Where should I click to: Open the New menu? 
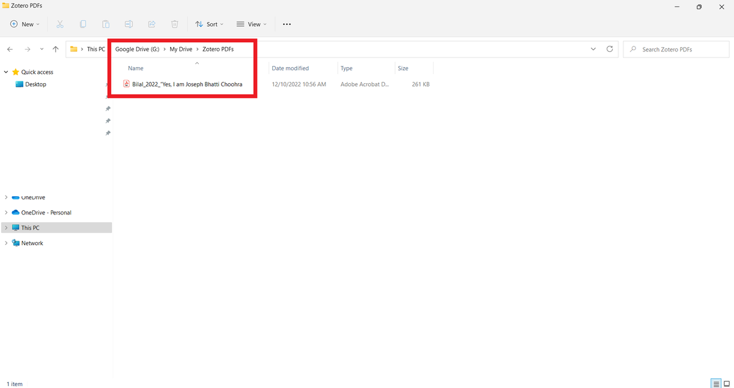(24, 24)
